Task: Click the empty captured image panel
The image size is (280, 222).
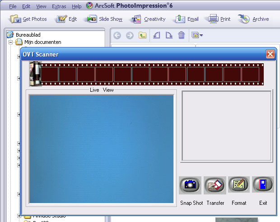Action: click(227, 126)
